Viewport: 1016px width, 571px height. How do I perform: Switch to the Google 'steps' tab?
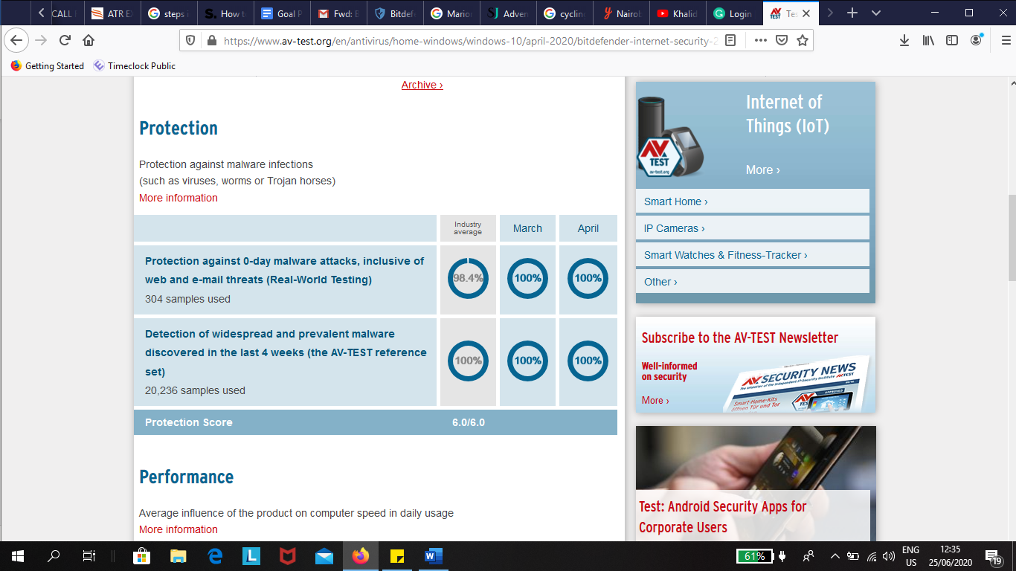169,13
